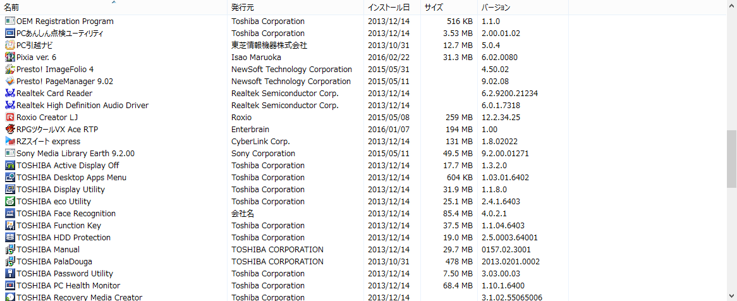Sort programs by サイズ column header
737x301 pixels.
point(434,8)
